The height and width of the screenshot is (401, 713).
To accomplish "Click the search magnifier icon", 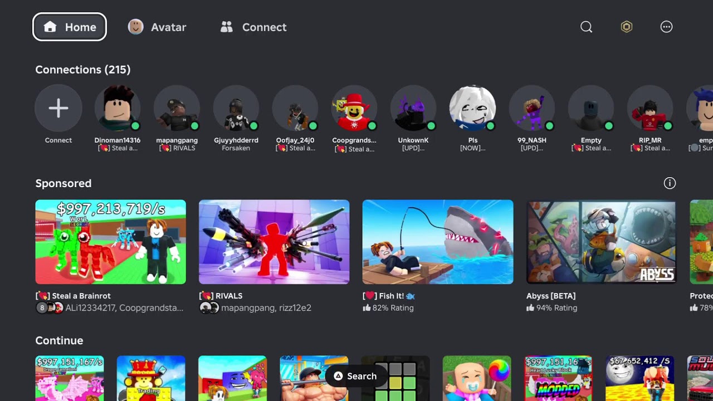I will (586, 27).
